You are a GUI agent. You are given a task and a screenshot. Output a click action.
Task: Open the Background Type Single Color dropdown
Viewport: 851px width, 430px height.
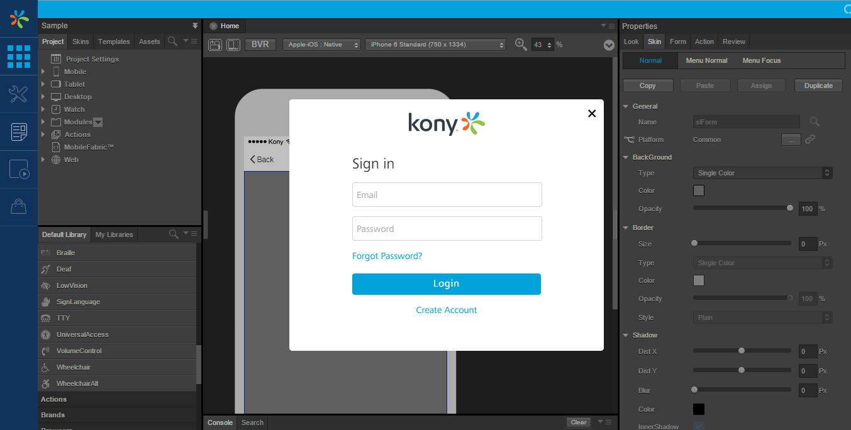763,173
